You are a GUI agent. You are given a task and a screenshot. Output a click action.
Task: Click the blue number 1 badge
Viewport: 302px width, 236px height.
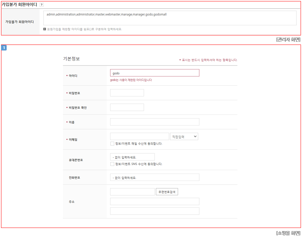tap(4, 48)
